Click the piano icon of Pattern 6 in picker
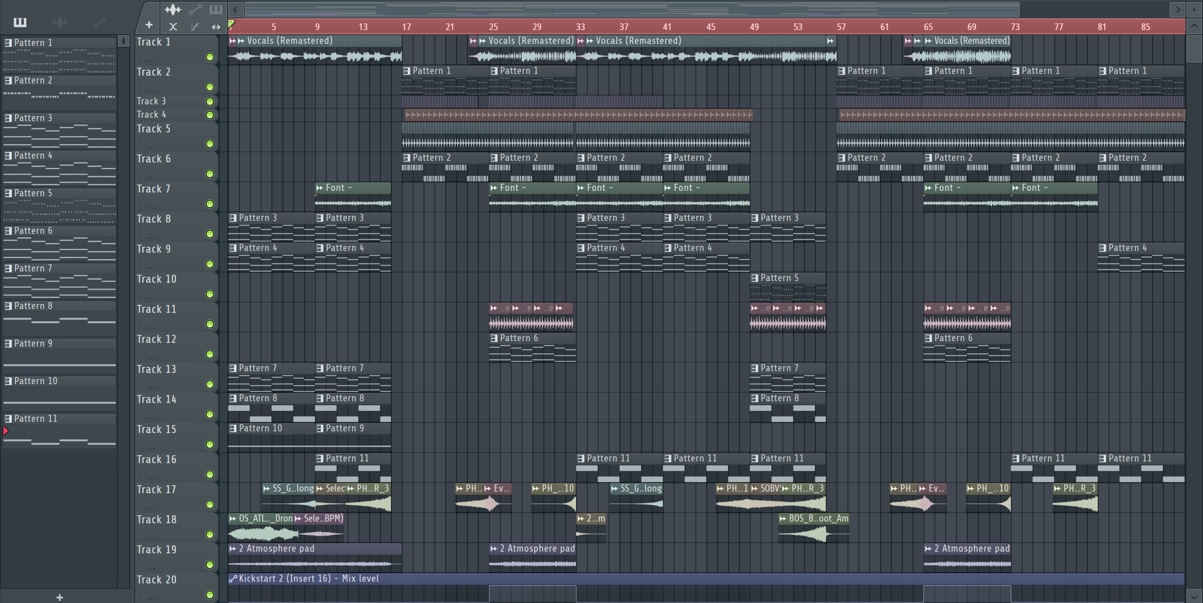This screenshot has height=603, width=1203. coord(8,231)
